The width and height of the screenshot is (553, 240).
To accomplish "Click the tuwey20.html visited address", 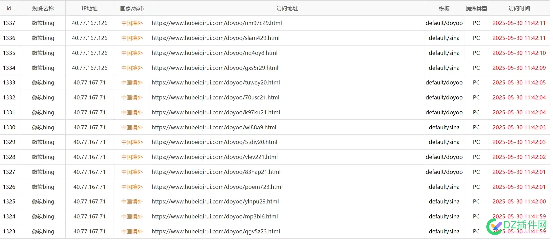I will click(x=216, y=82).
